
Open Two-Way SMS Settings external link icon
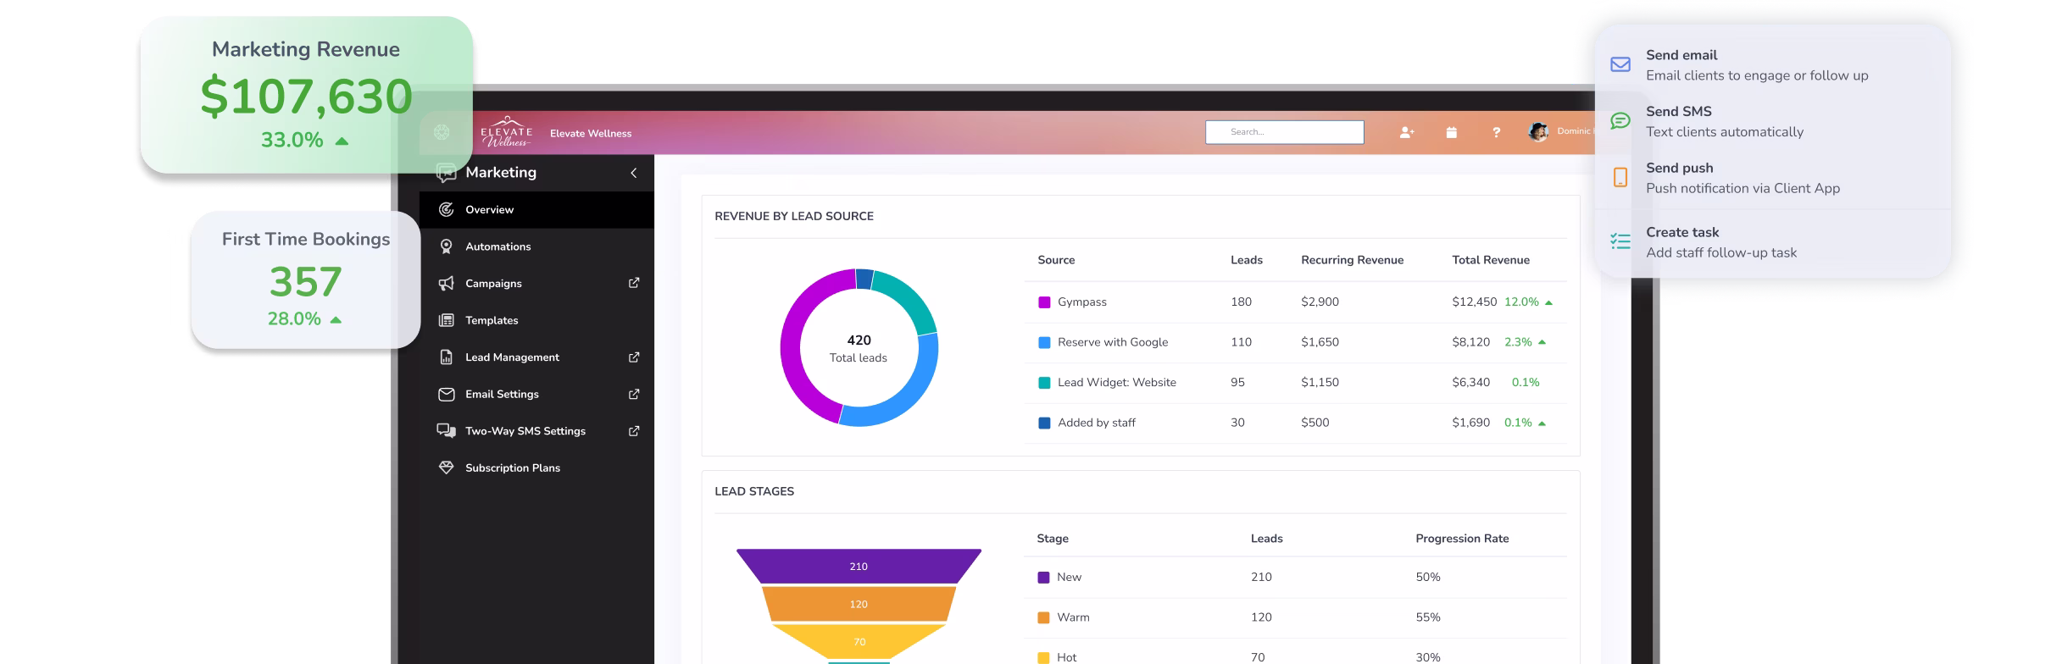(x=634, y=431)
